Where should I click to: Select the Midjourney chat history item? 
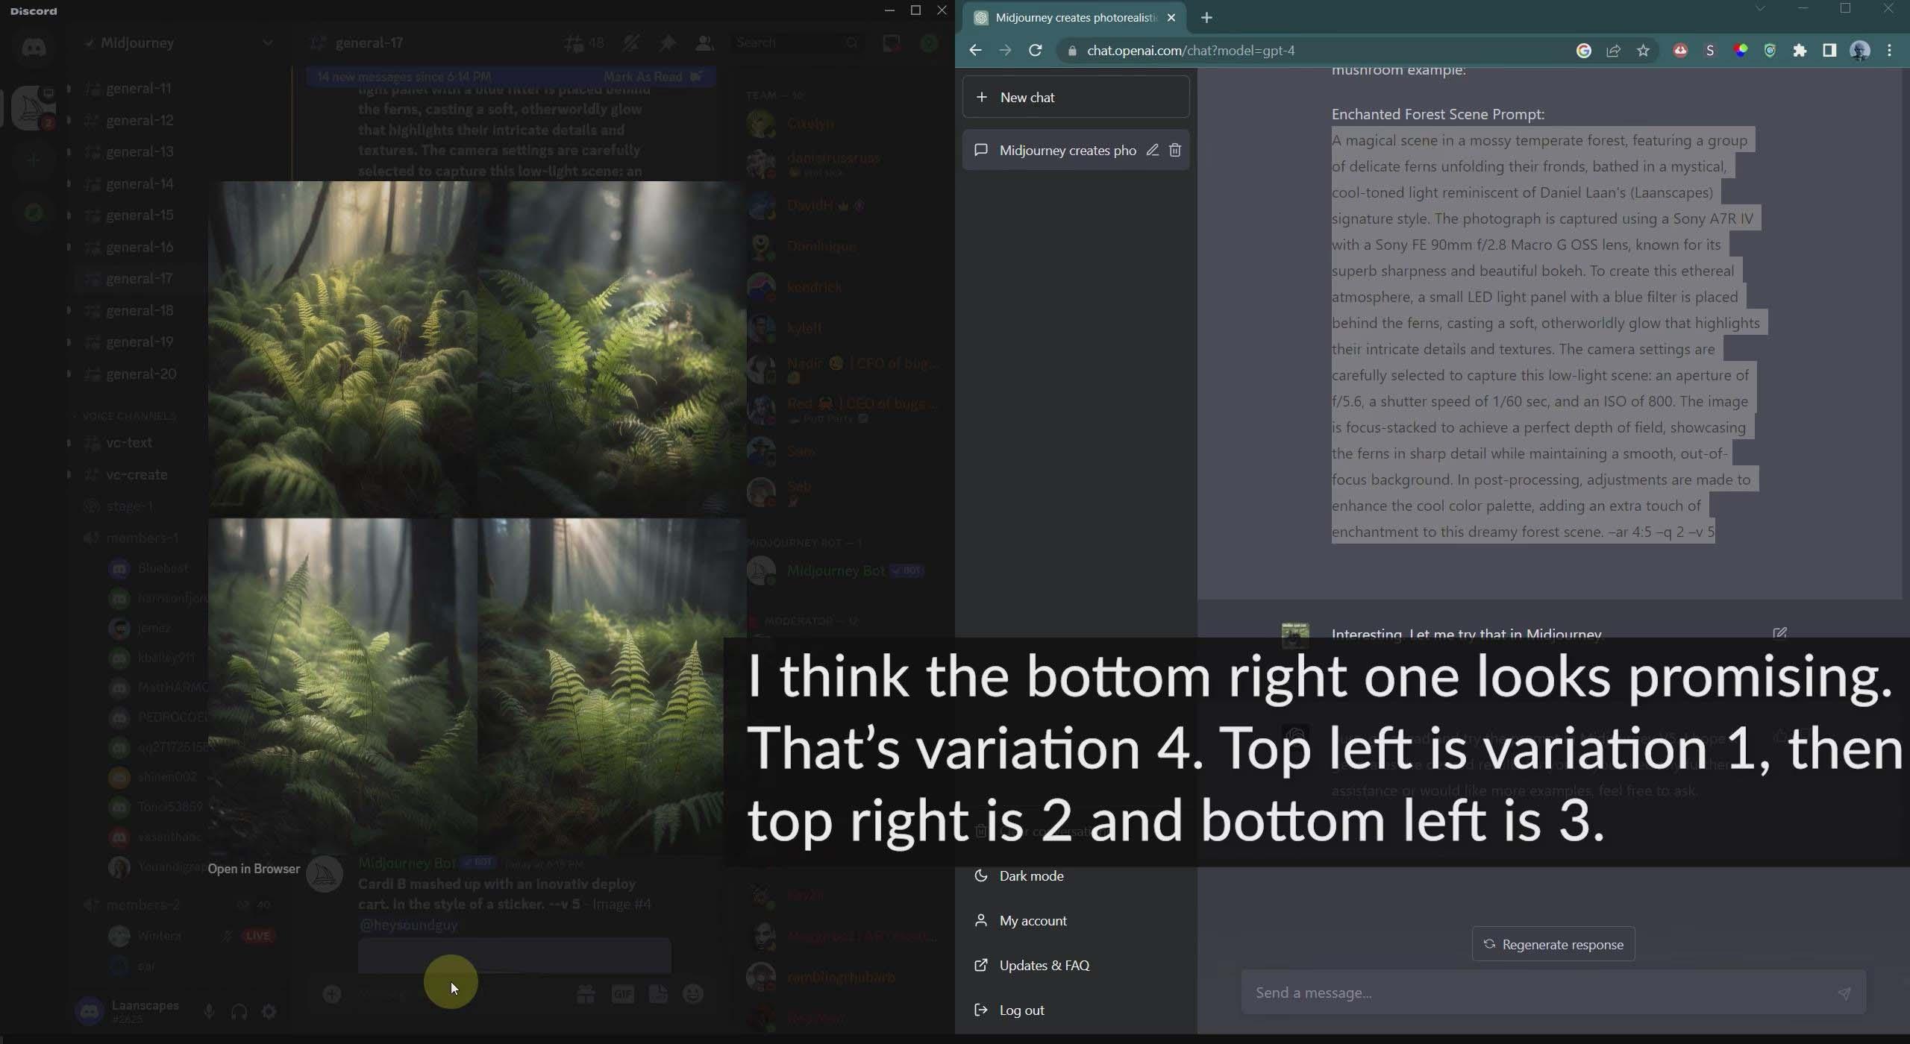(x=1068, y=151)
